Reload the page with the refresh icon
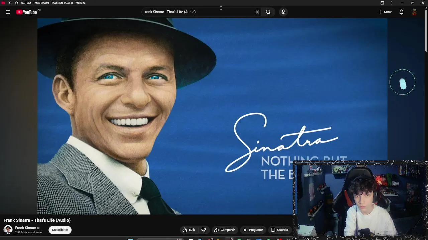This screenshot has width=428, height=240. click(x=17, y=3)
